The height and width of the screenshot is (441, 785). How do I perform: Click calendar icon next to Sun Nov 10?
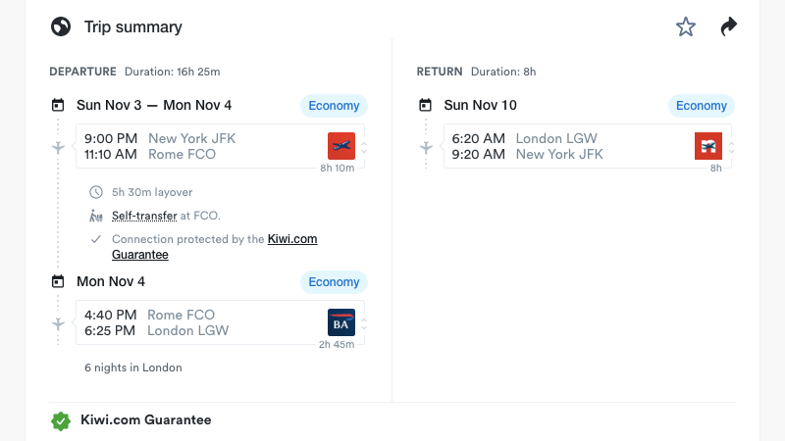tap(425, 105)
